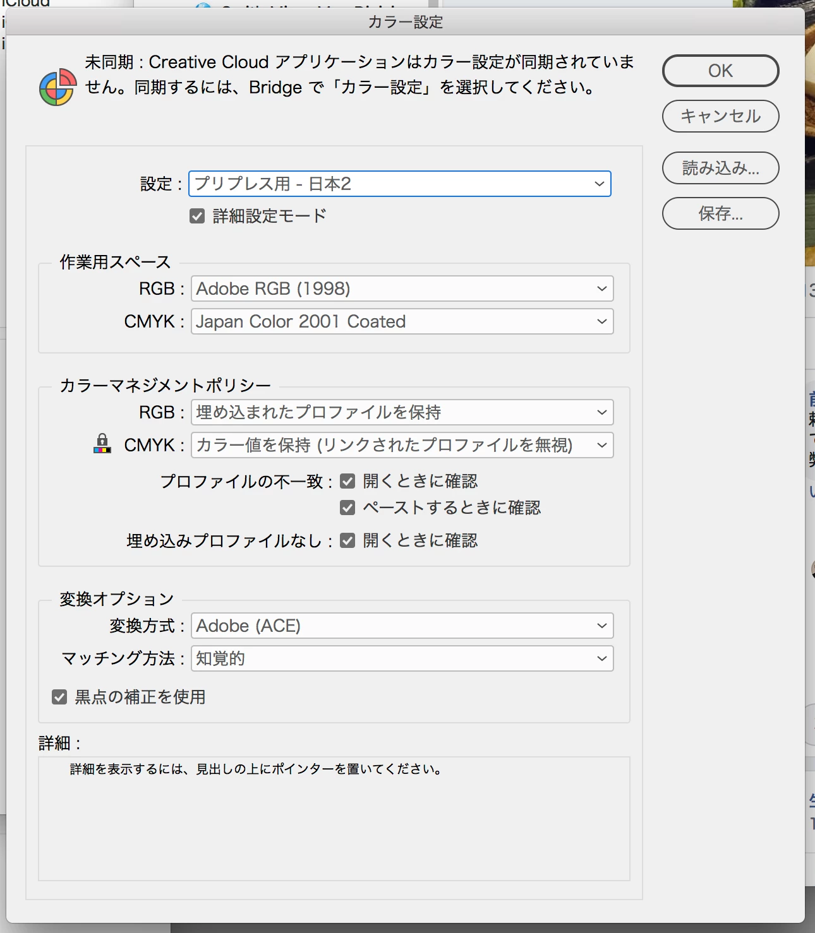Click the カラー設定 dialog title bar
The image size is (815, 933).
click(406, 22)
